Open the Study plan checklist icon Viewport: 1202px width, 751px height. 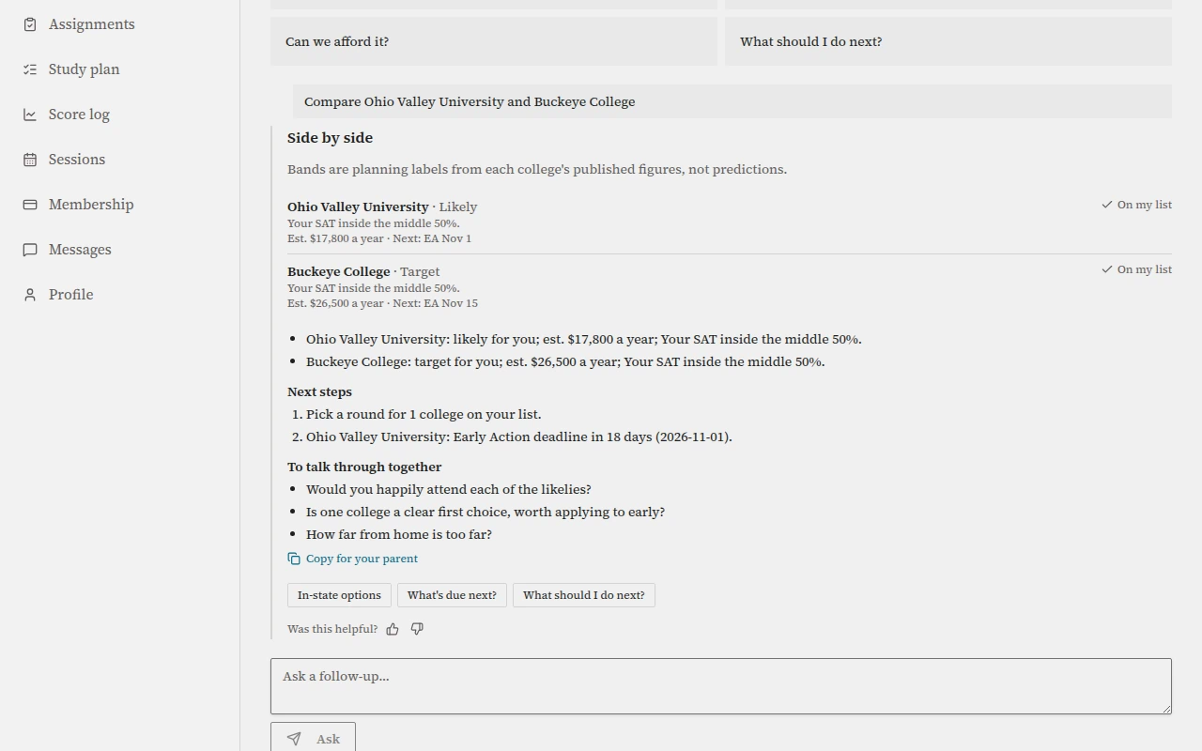pos(30,69)
